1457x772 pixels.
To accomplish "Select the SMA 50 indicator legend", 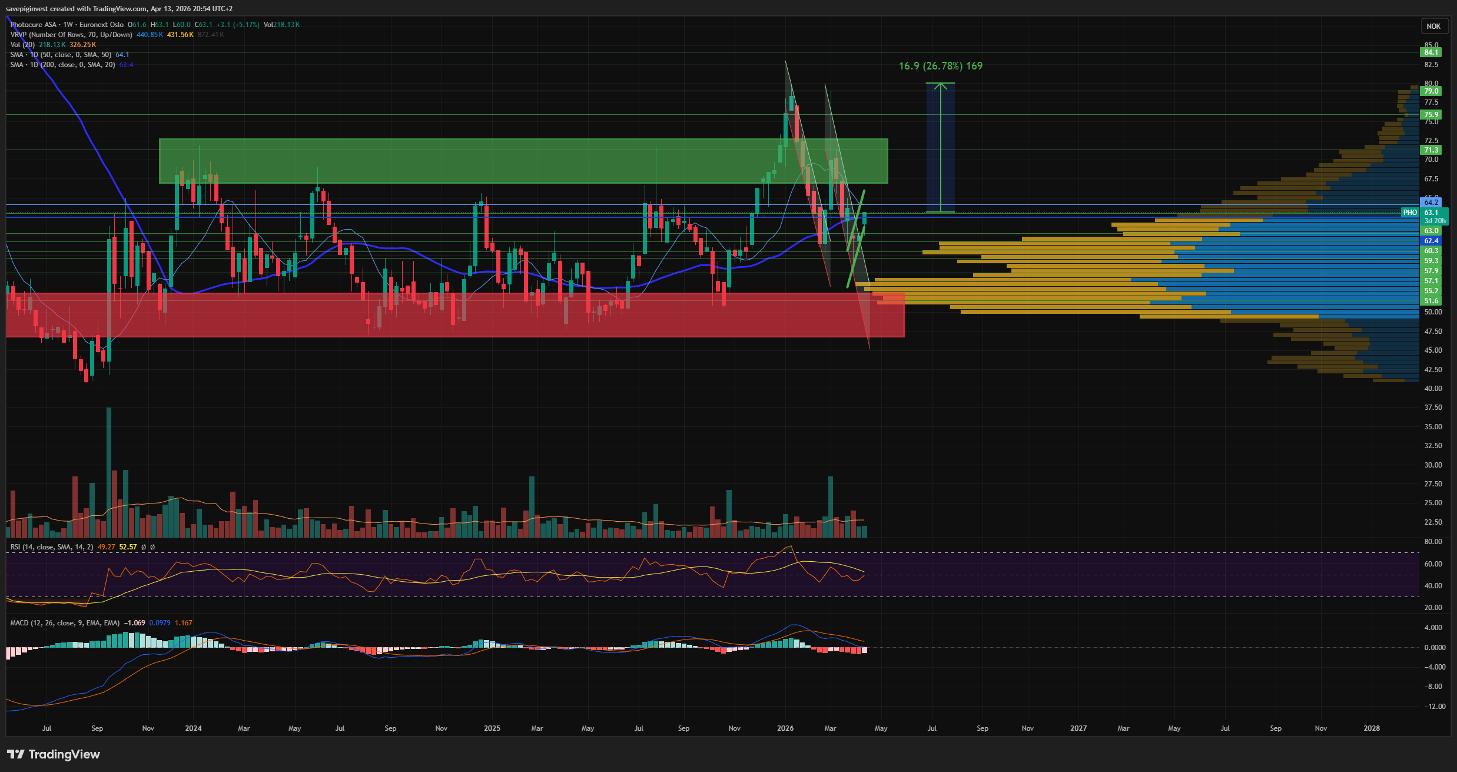I will point(61,55).
